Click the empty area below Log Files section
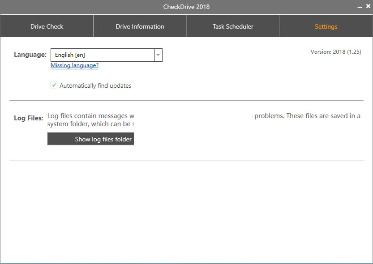Screen dimensions: 373x264 coord(186,210)
